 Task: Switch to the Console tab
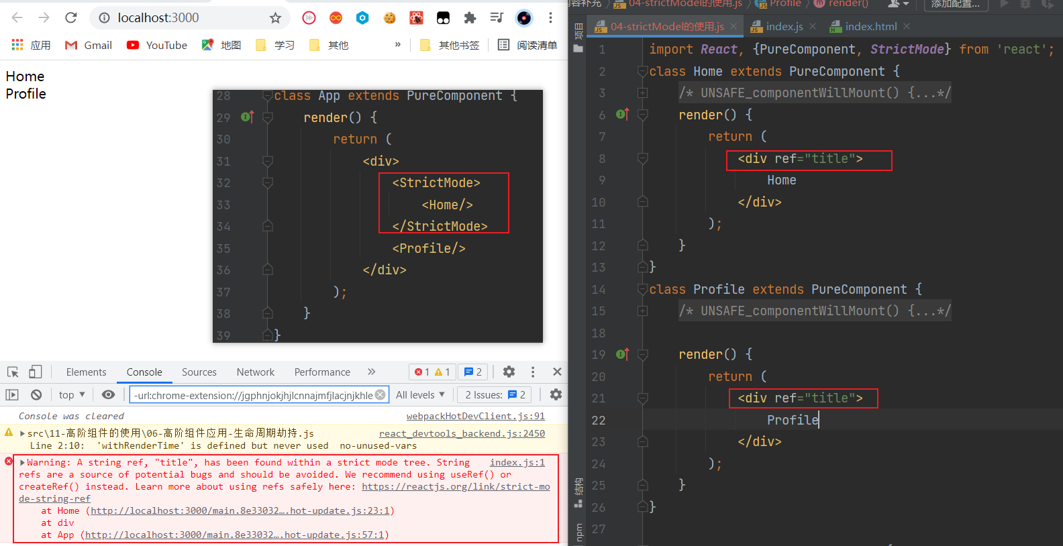[x=144, y=372]
